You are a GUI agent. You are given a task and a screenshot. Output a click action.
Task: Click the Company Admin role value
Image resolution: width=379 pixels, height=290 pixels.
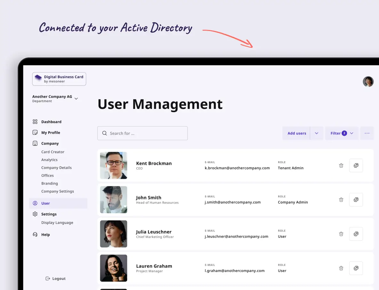(x=293, y=202)
